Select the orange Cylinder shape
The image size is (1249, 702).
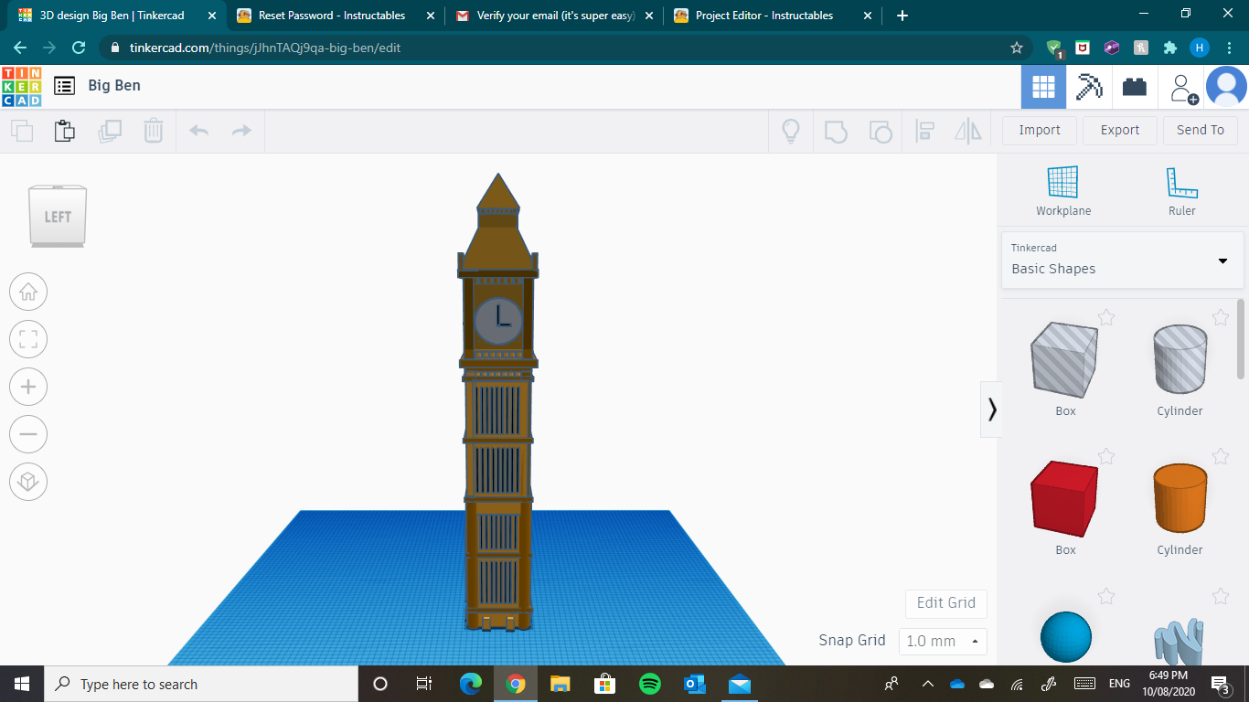pos(1180,498)
